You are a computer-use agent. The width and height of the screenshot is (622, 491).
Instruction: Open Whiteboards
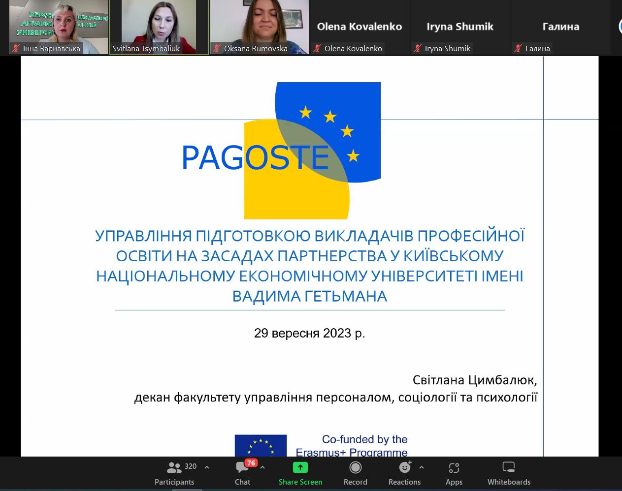(x=509, y=474)
